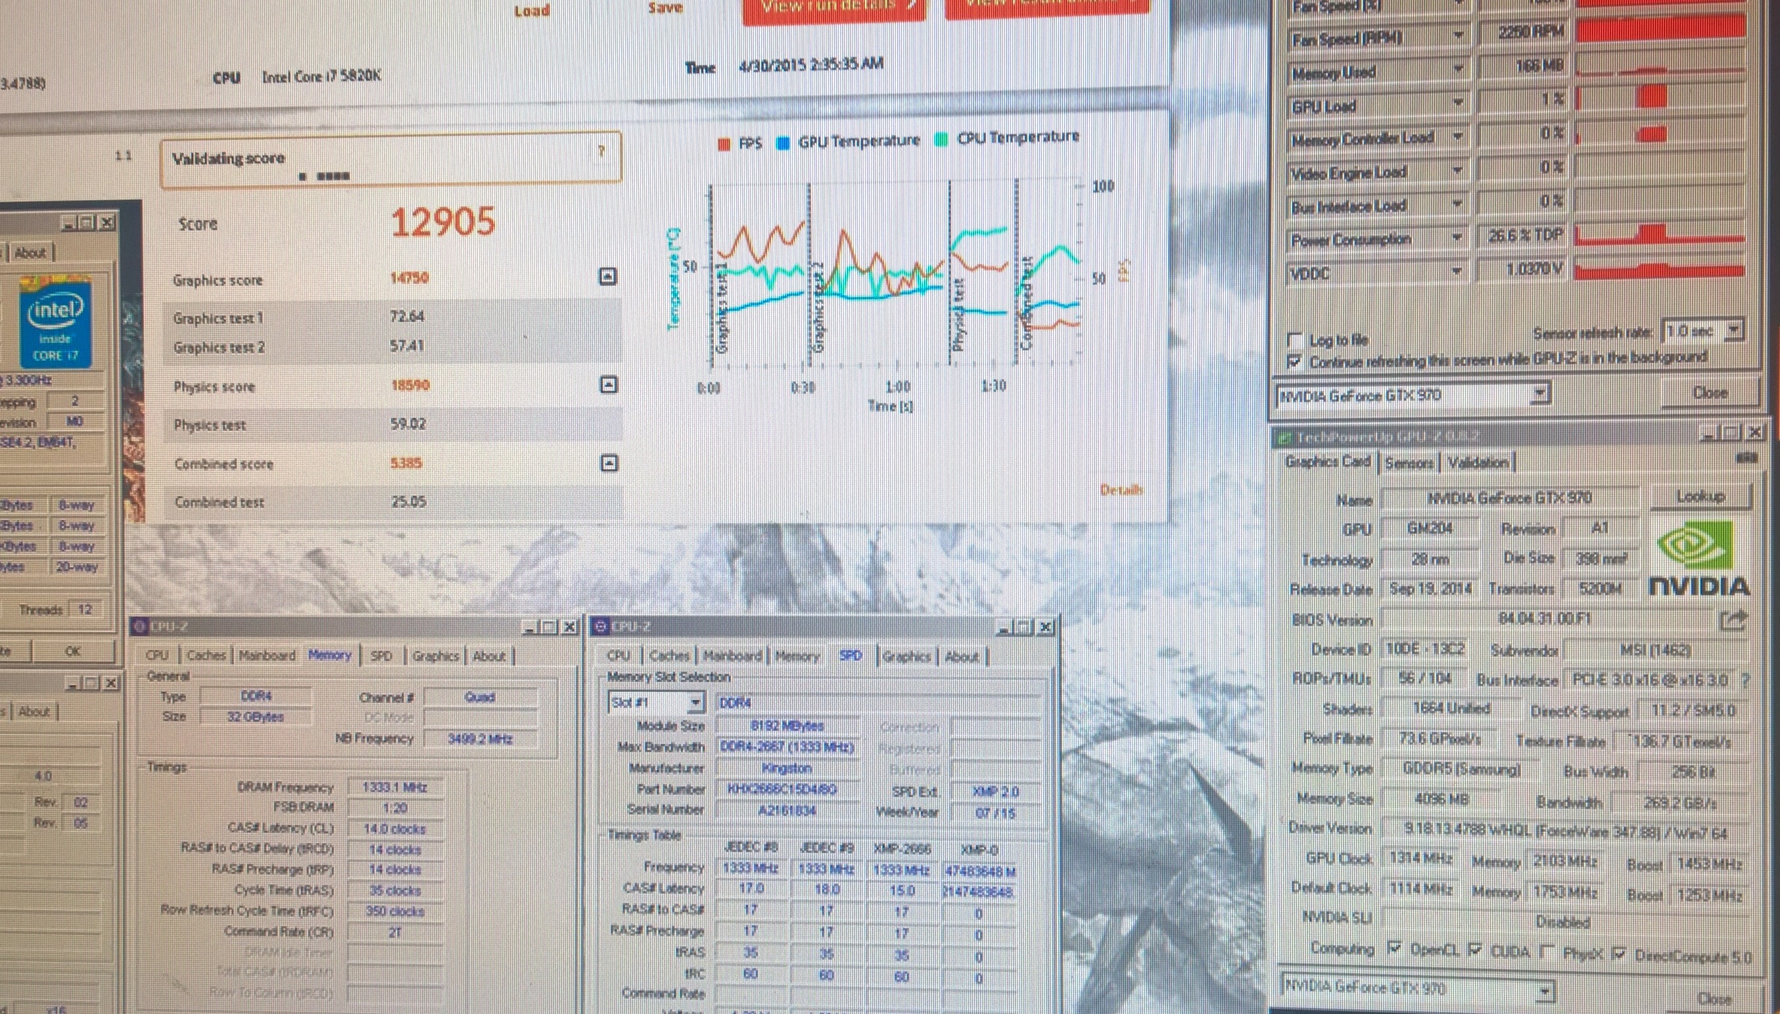Click the Intel Core i7 logo badge
This screenshot has height=1014, width=1780.
55,323
